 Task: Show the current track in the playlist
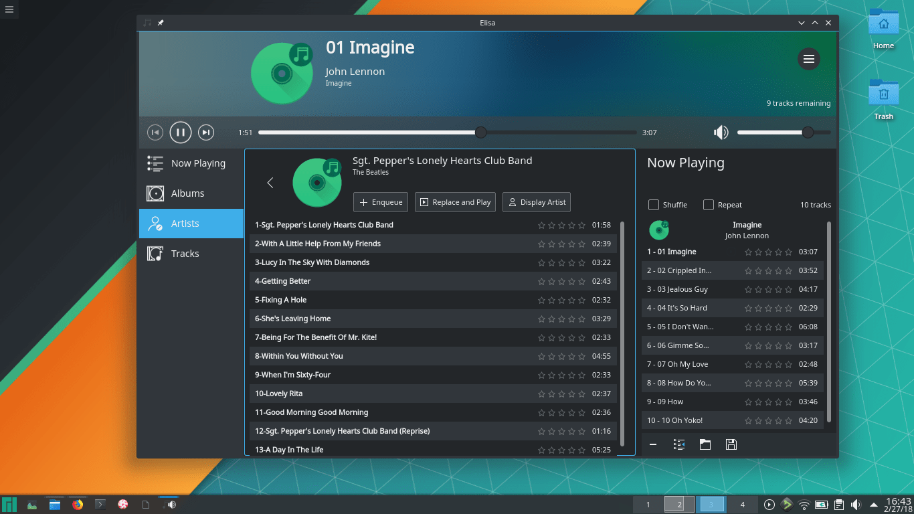click(x=679, y=444)
